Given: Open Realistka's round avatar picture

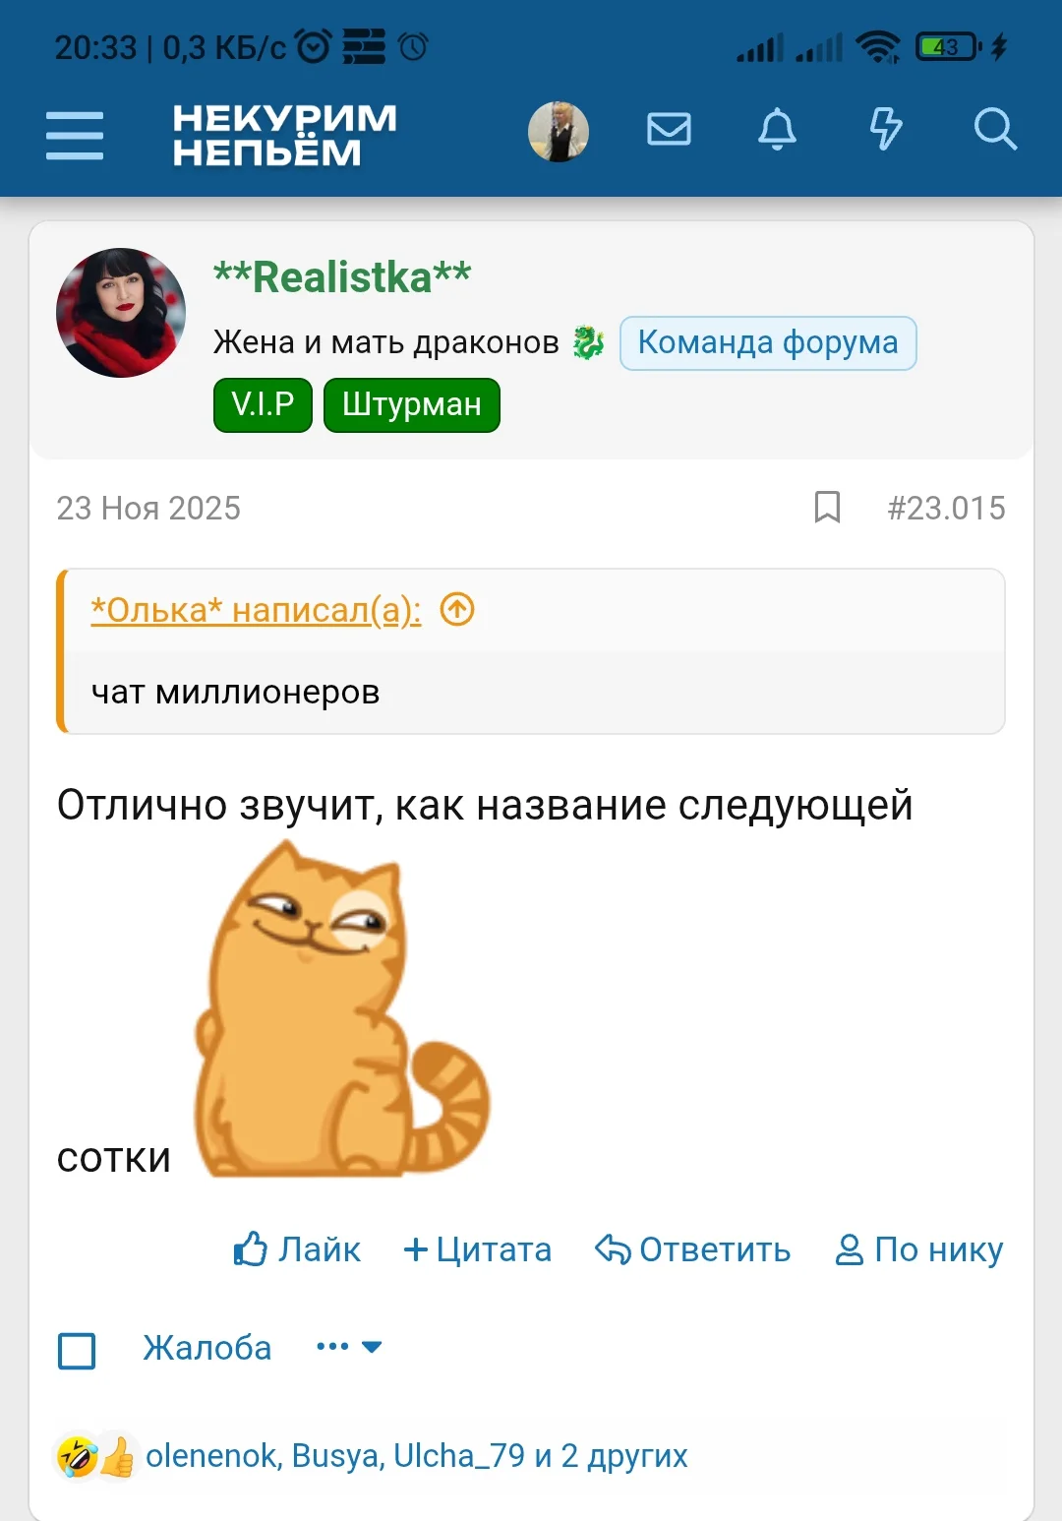Looking at the screenshot, I should point(121,313).
